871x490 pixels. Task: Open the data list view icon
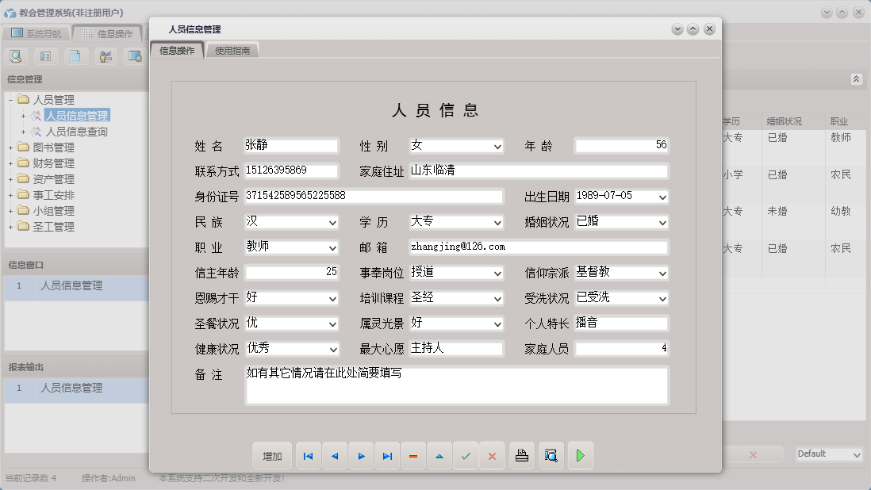click(45, 56)
